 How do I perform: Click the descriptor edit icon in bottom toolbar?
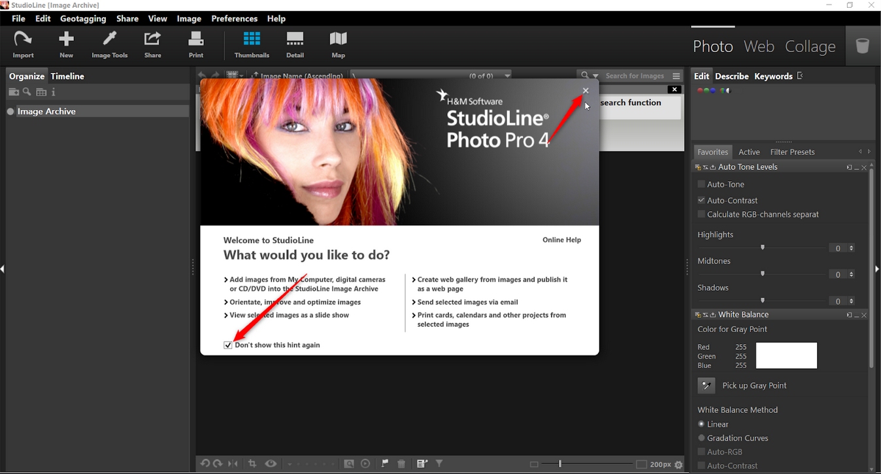(x=422, y=464)
